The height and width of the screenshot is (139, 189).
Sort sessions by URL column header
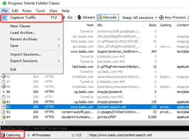[x=100, y=25]
